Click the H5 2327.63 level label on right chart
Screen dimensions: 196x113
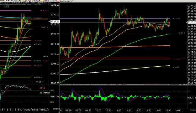(x=176, y=18)
